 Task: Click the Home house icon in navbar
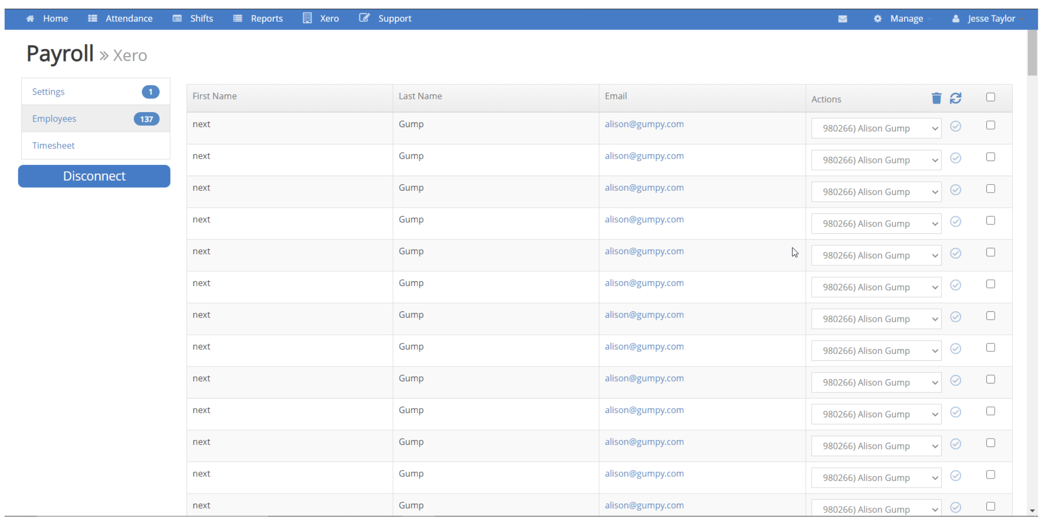coord(30,19)
